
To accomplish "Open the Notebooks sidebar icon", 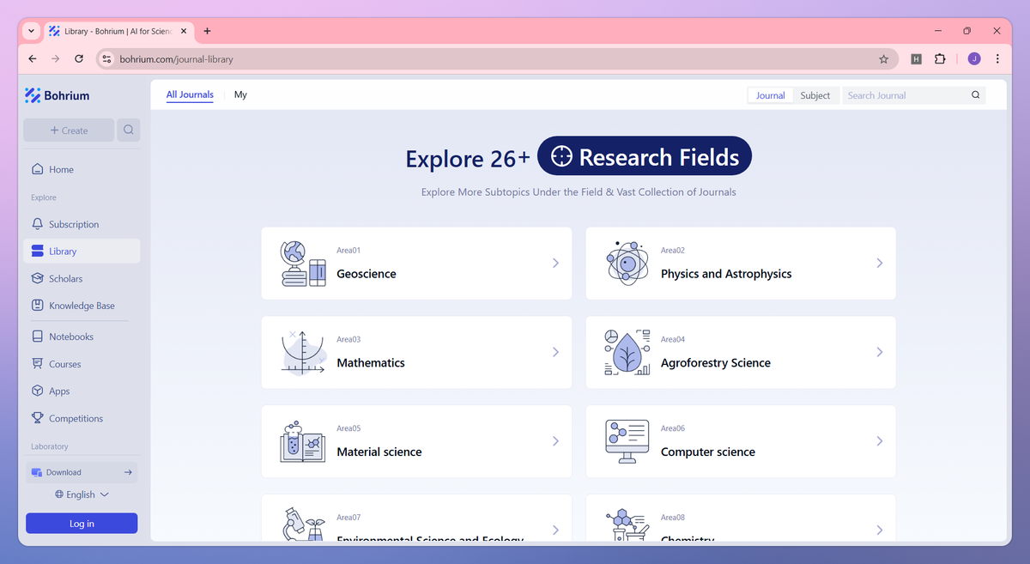I will 35,337.
